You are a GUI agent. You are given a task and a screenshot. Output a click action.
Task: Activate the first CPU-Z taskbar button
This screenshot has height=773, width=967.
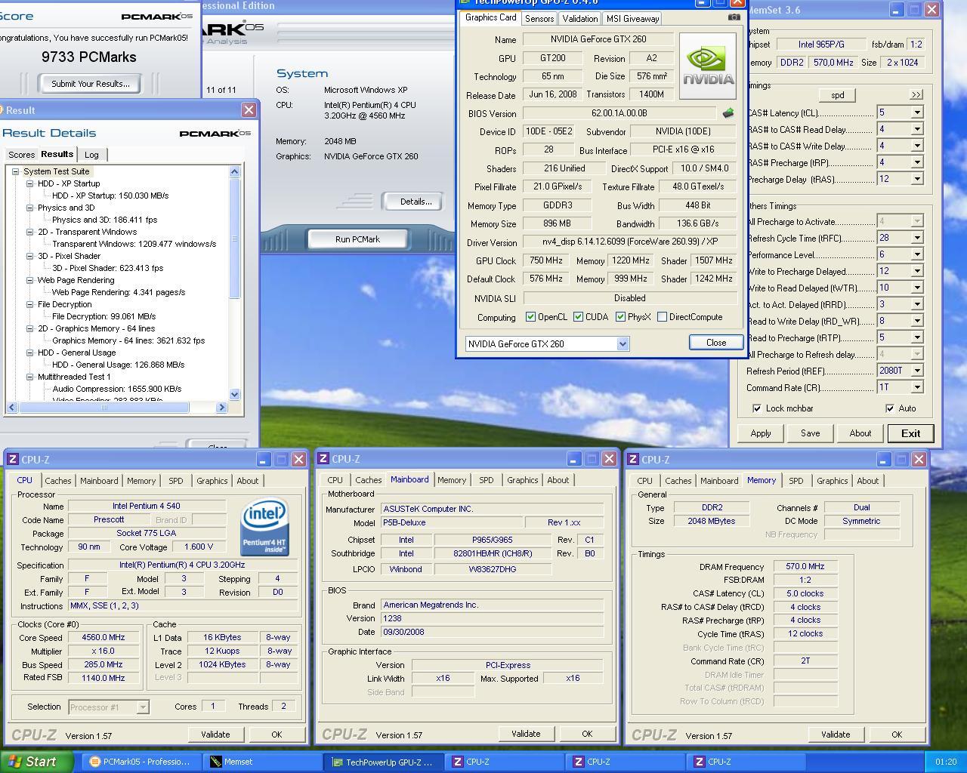[505, 762]
